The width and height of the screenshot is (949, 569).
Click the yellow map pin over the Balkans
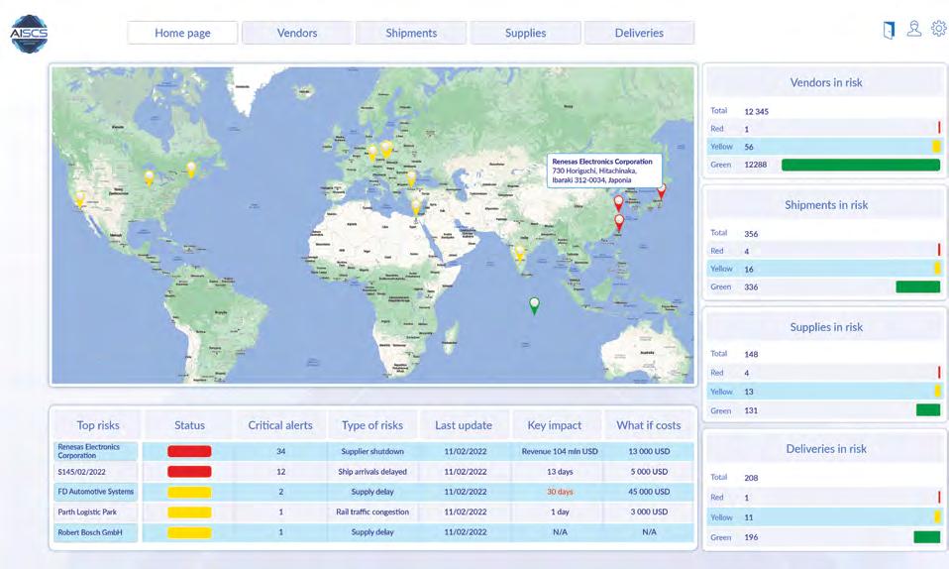point(411,178)
